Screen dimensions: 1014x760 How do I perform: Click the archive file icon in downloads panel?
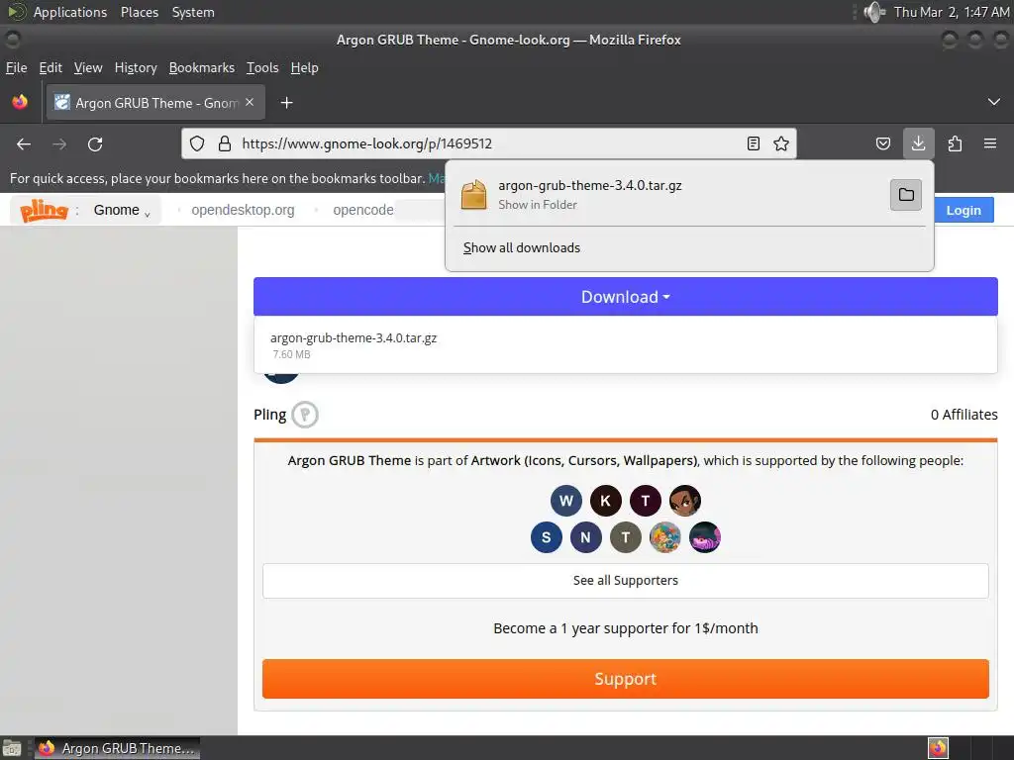(473, 195)
